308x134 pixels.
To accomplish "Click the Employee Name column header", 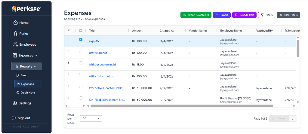I will click(x=231, y=31).
